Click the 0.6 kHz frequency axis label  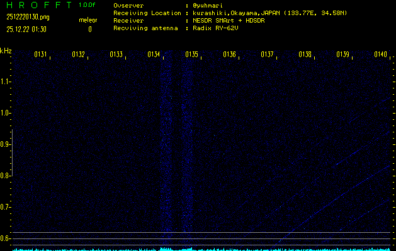point(6,238)
